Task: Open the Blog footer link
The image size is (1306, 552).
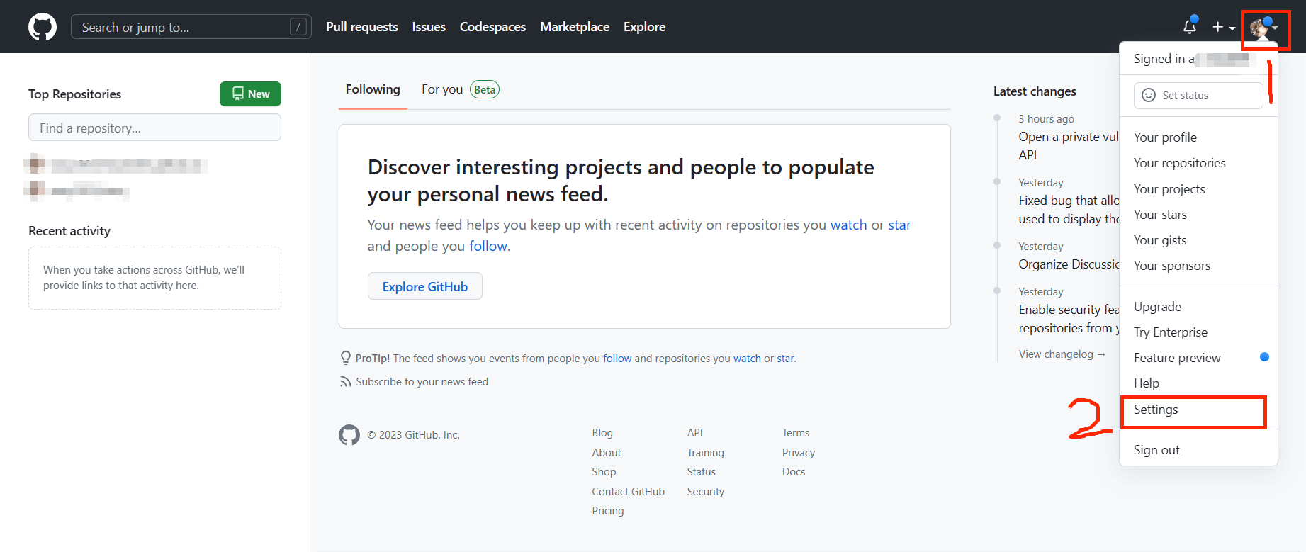Action: click(602, 433)
